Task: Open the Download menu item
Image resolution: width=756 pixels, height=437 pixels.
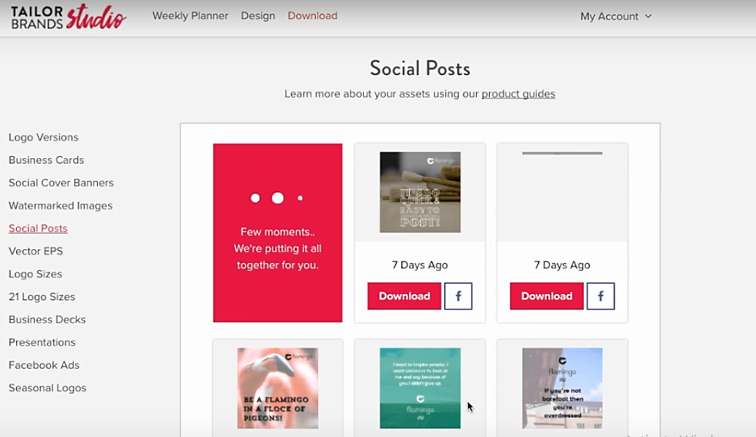Action: pyautogui.click(x=312, y=15)
